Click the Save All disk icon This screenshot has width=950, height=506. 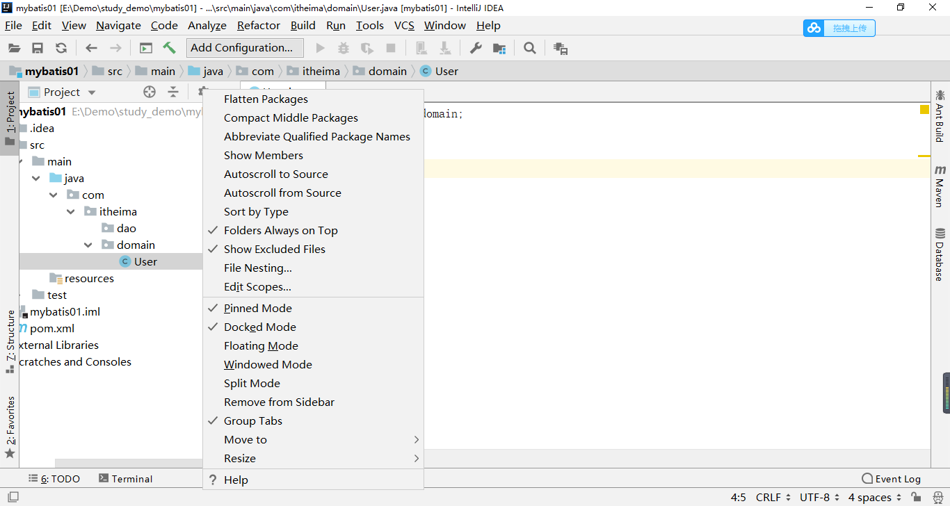point(38,48)
